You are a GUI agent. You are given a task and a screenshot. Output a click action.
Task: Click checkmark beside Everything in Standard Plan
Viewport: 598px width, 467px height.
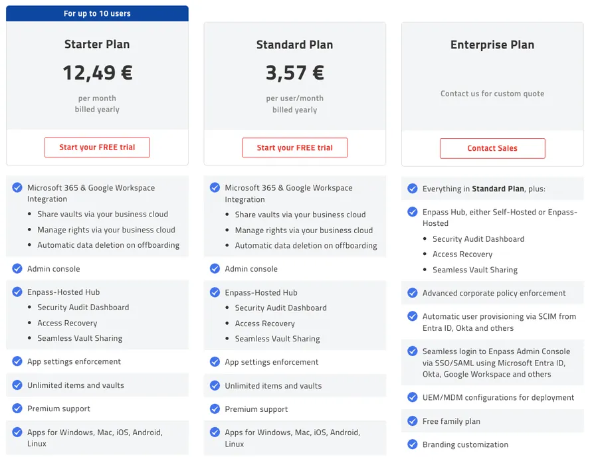click(412, 188)
